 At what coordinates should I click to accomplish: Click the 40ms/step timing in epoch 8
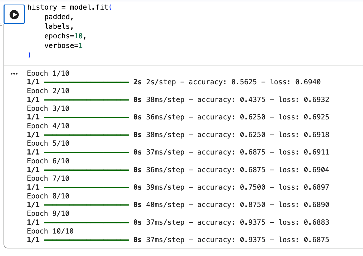[165, 205]
